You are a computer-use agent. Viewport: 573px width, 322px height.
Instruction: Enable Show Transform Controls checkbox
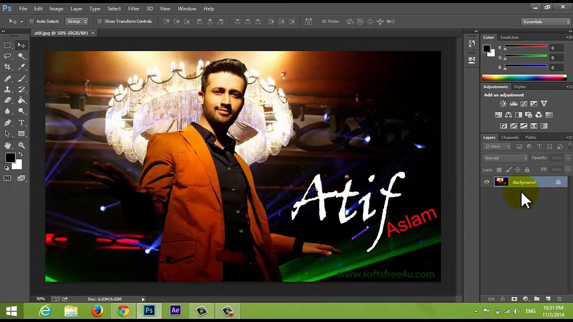pyautogui.click(x=100, y=21)
